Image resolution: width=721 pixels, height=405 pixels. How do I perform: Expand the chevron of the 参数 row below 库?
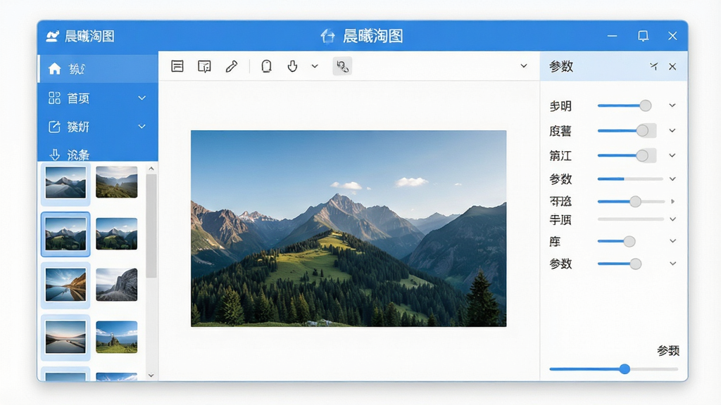click(x=672, y=264)
